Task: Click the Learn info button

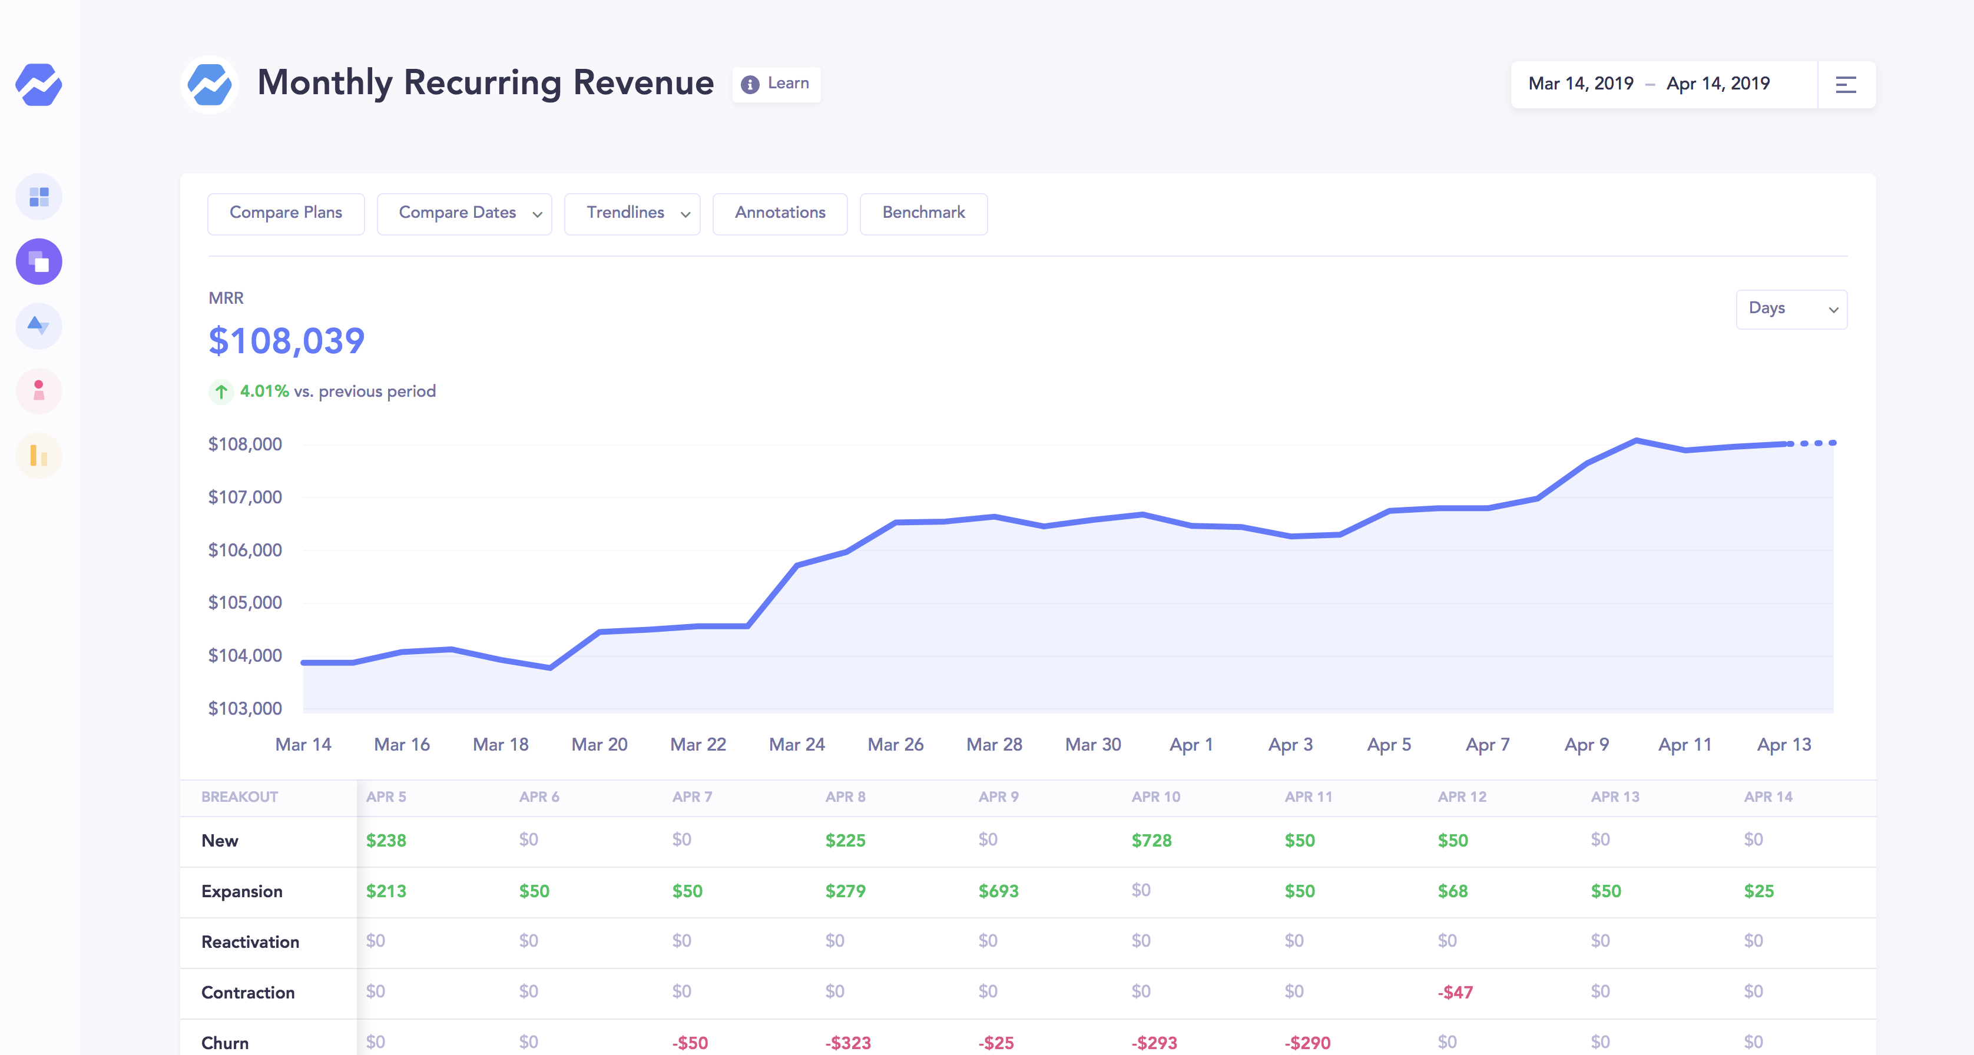Action: 776,84
